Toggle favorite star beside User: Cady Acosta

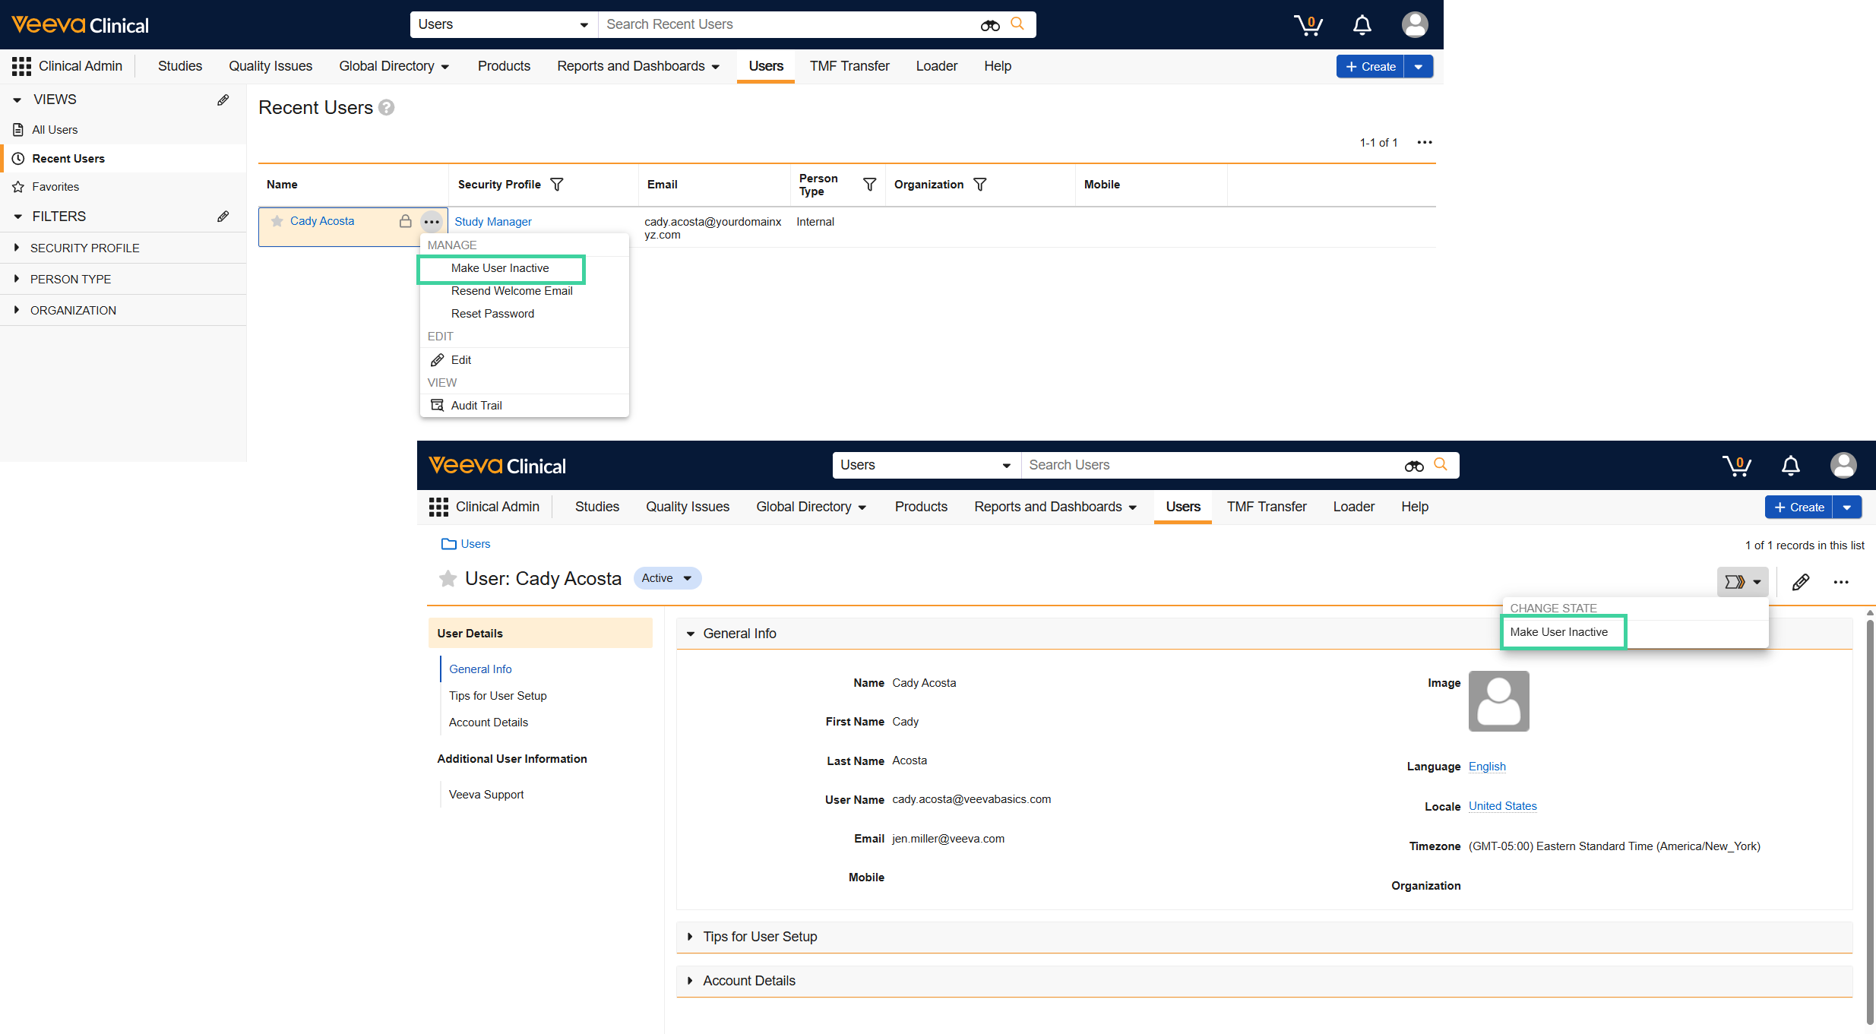point(448,579)
